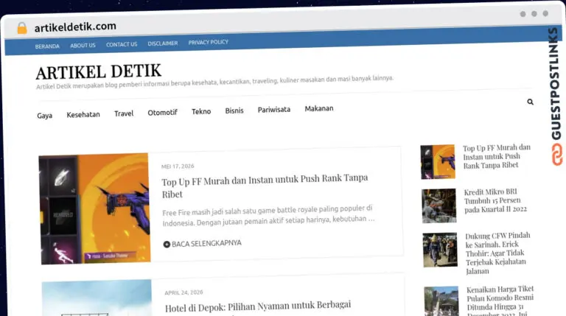The width and height of the screenshot is (566, 316).
Task: Click the orange padlock icon beside the URL
Action: point(22,28)
